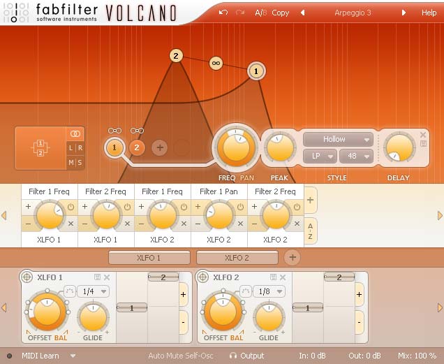Click Mix: 100 % value

coord(417,356)
